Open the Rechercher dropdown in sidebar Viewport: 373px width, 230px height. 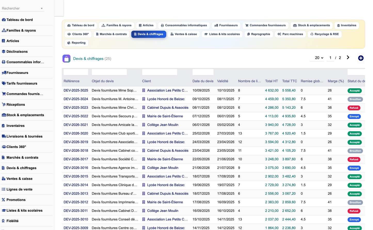[x=22, y=8]
